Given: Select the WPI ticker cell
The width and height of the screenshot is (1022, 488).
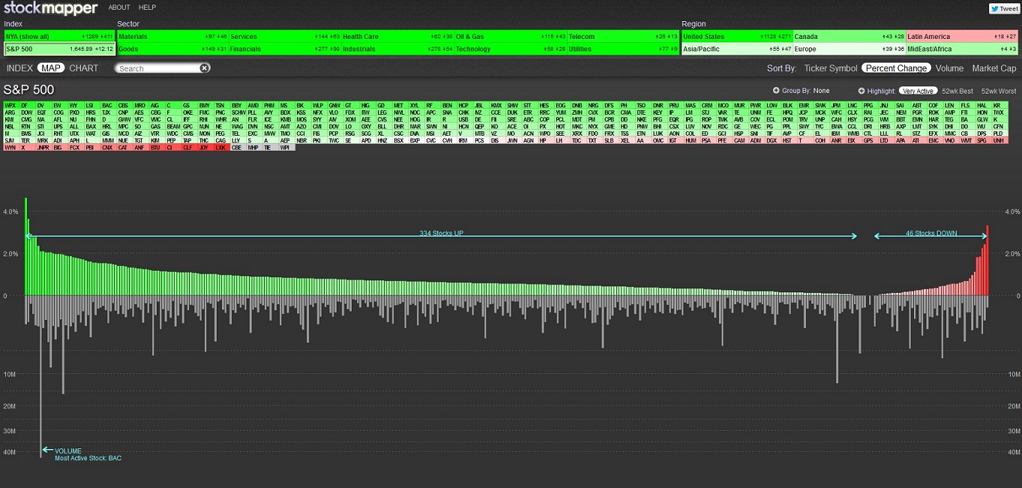Looking at the screenshot, I should coord(286,148).
